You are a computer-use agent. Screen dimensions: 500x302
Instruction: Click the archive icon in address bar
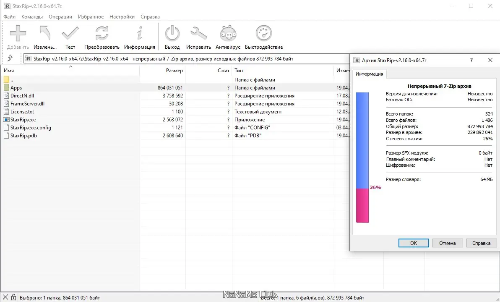(x=28, y=59)
